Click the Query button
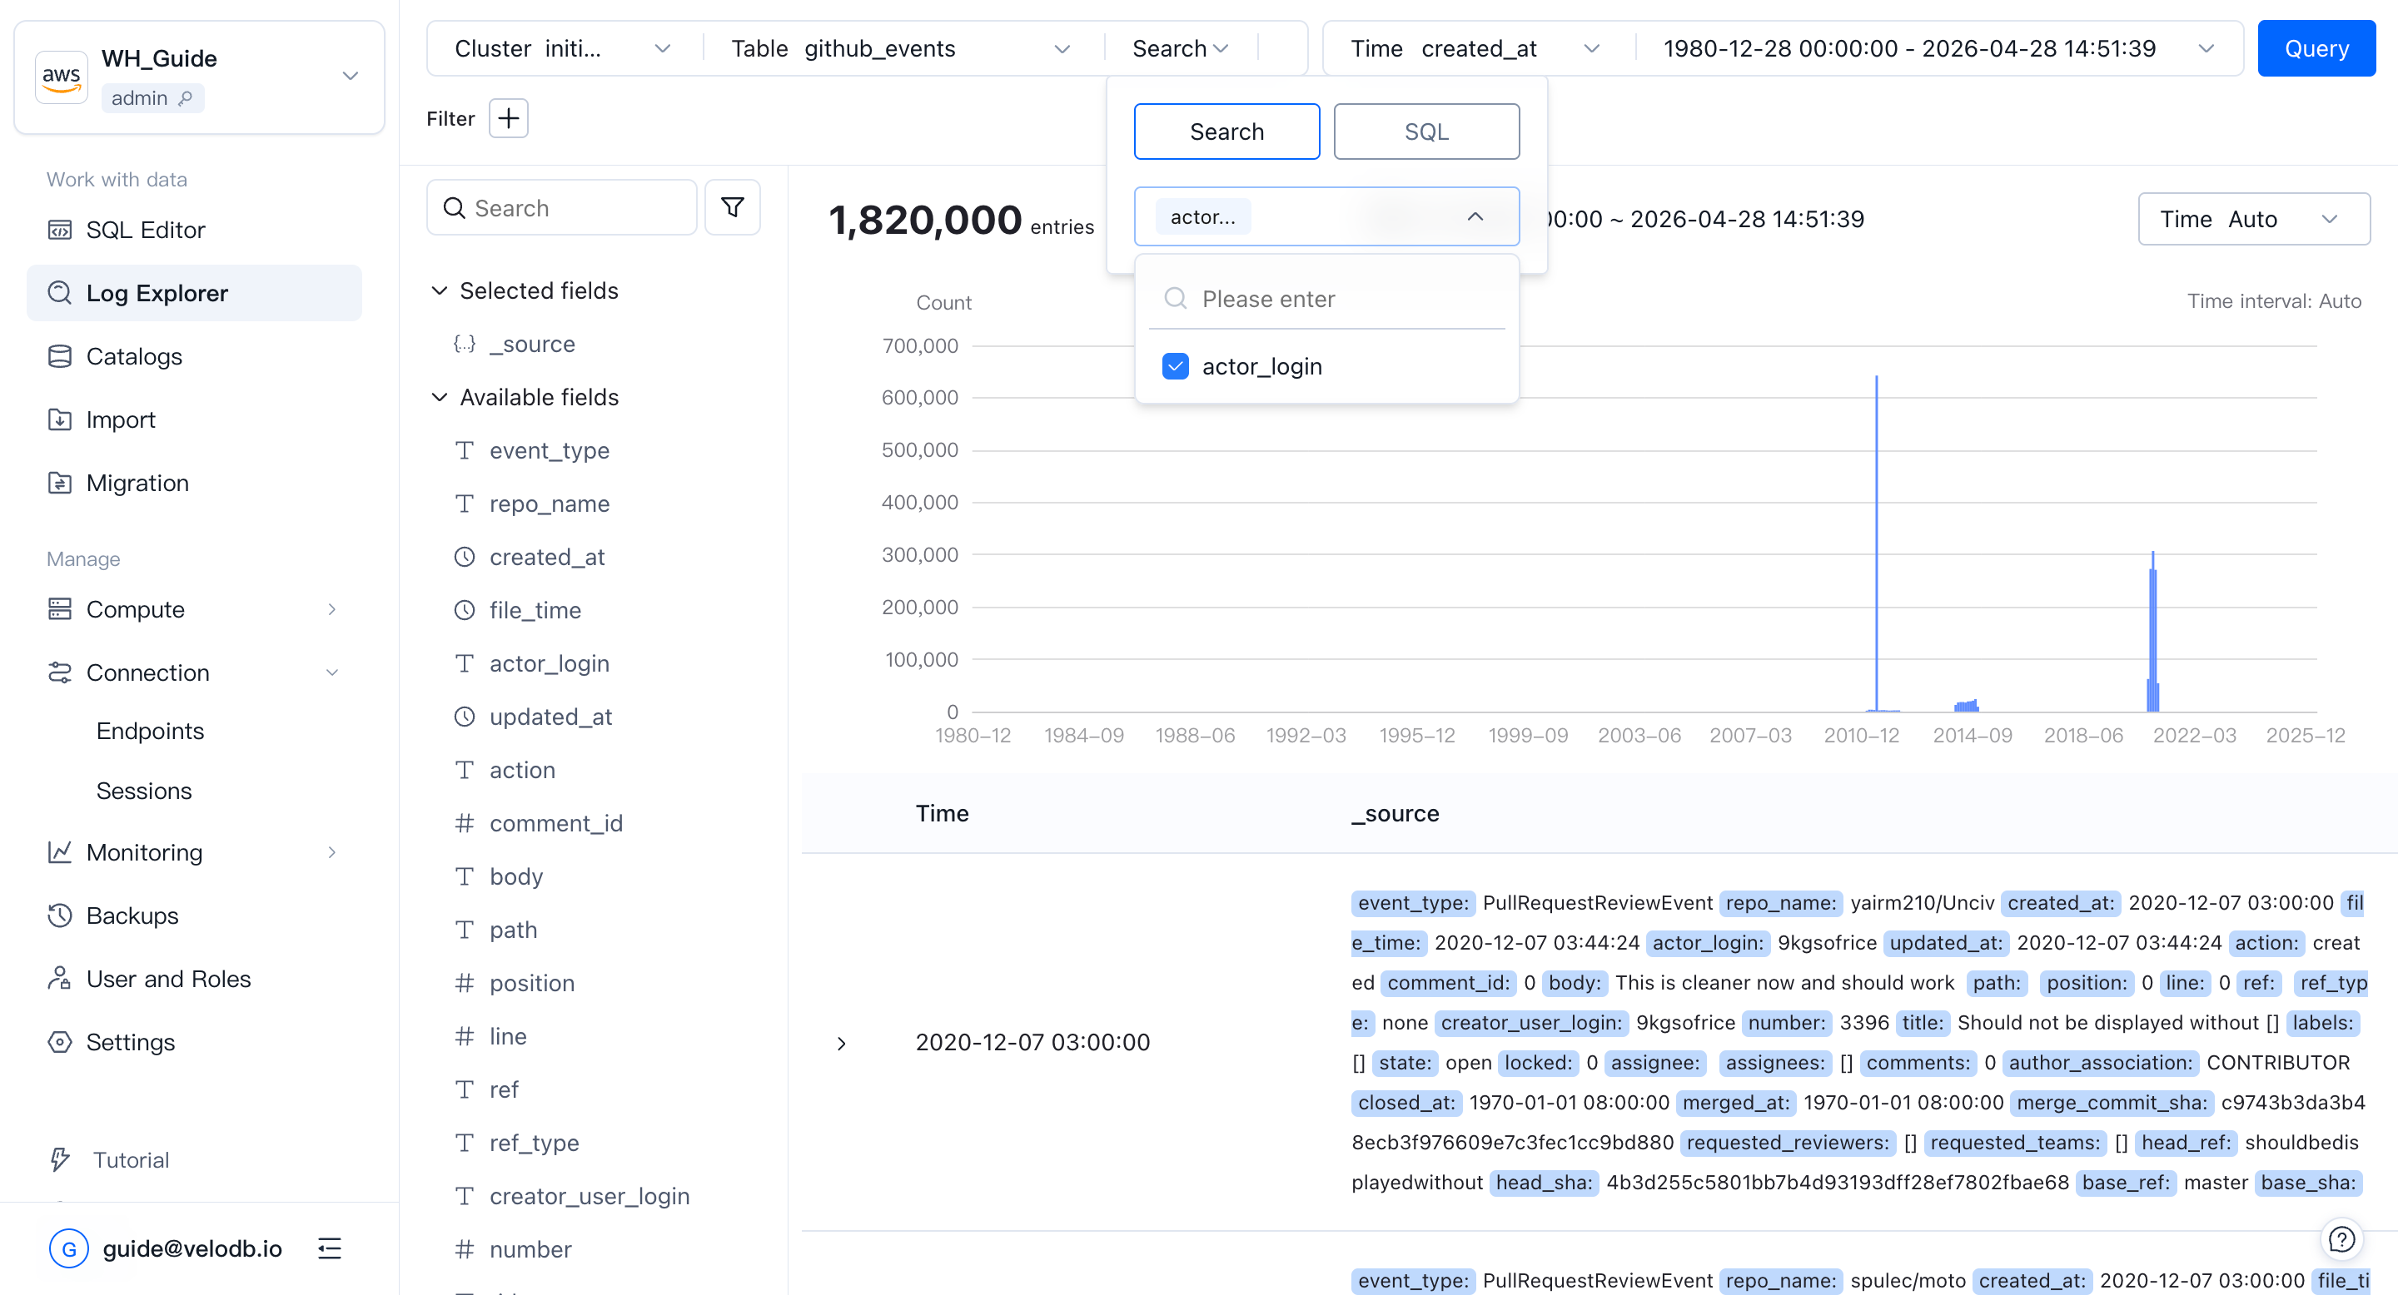Image resolution: width=2398 pixels, height=1295 pixels. pyautogui.click(x=2316, y=47)
